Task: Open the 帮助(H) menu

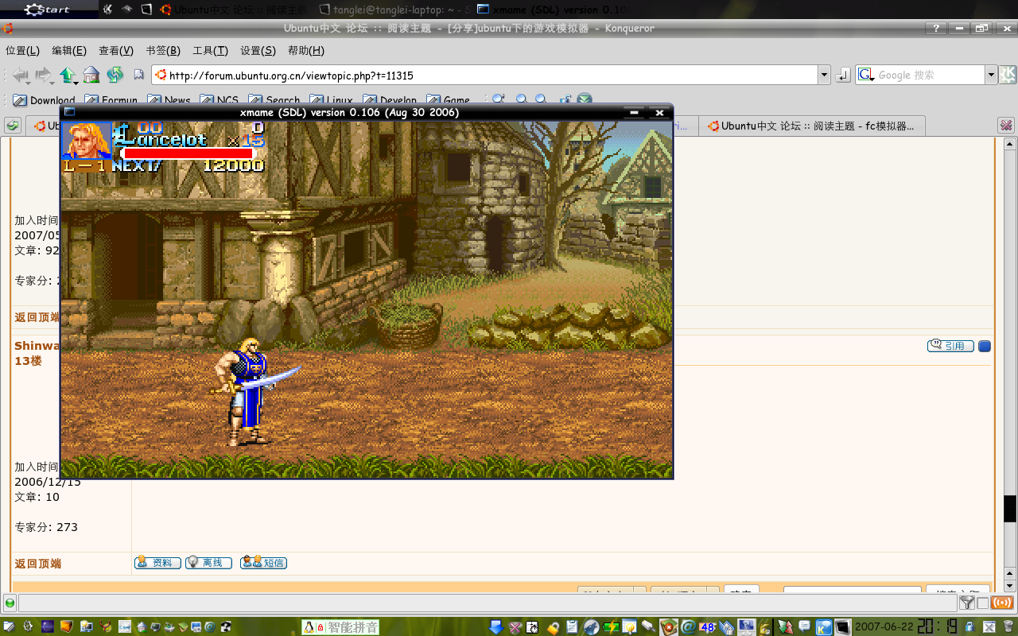Action: tap(306, 51)
